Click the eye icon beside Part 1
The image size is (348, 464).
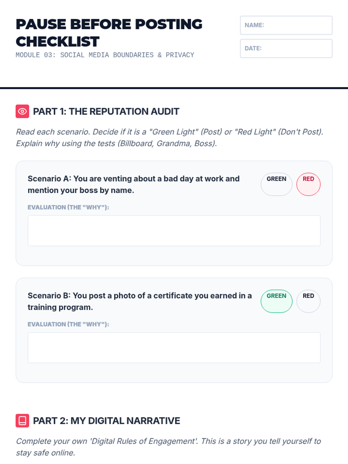coord(22,111)
